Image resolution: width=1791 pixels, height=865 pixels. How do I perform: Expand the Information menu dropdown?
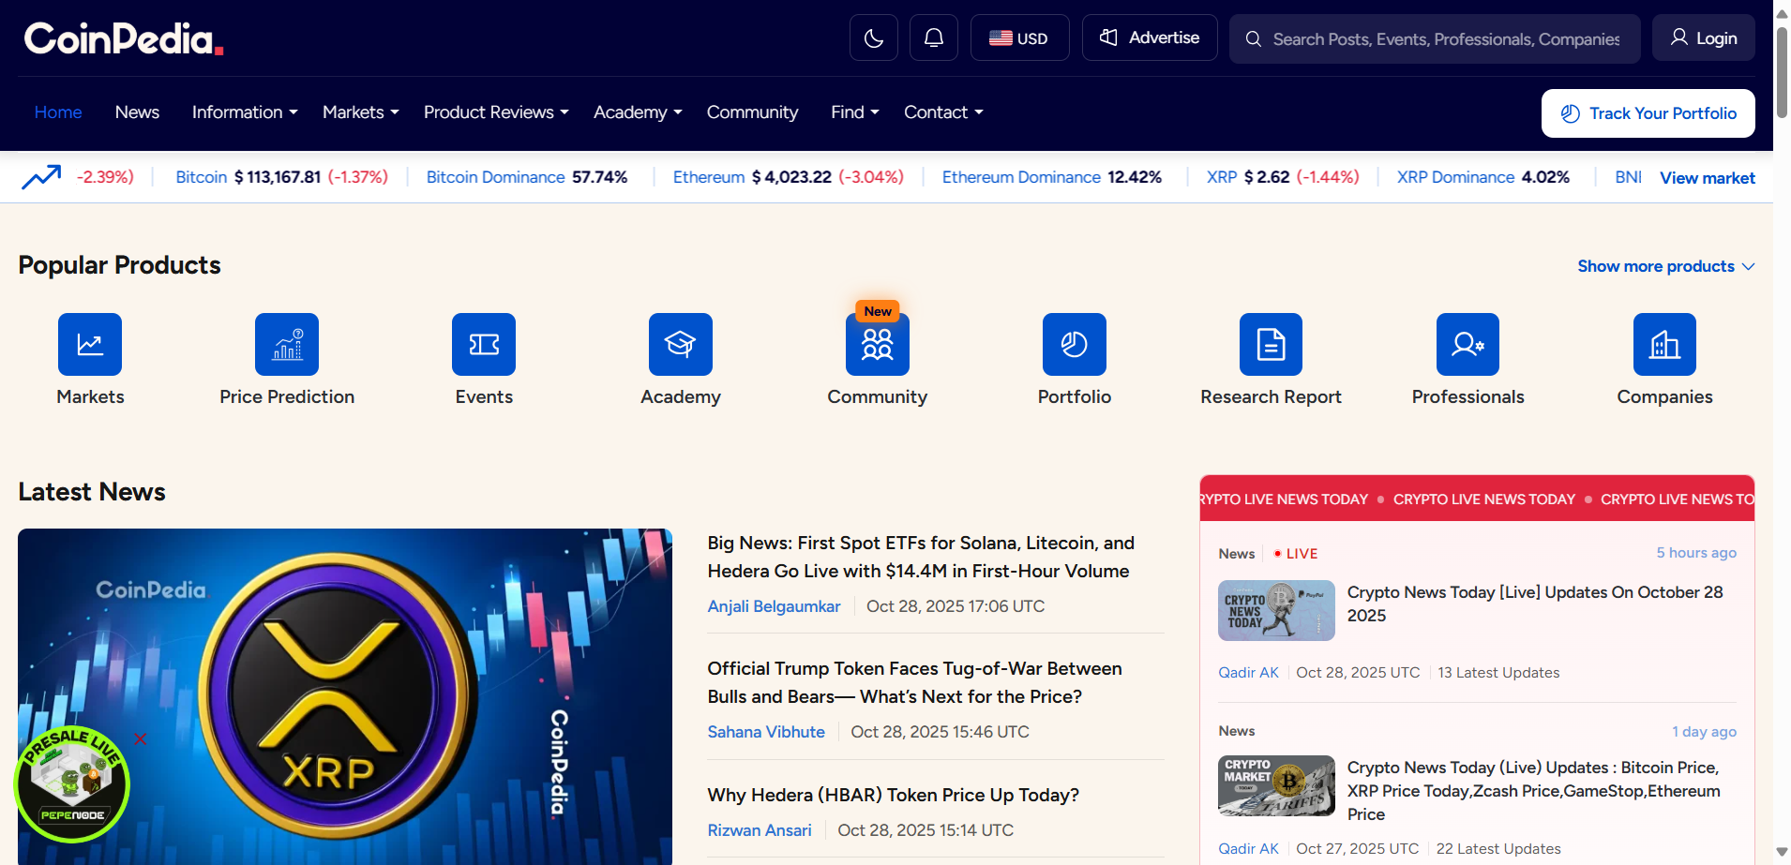tap(245, 112)
